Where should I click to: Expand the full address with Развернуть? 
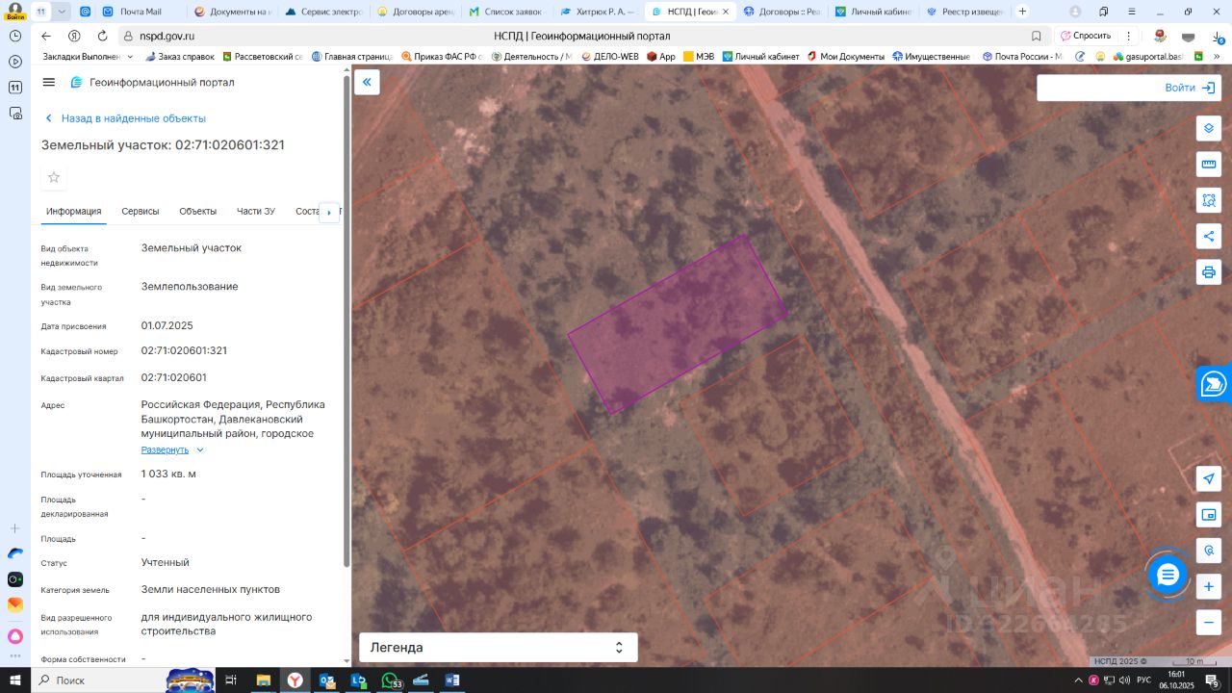[172, 449]
